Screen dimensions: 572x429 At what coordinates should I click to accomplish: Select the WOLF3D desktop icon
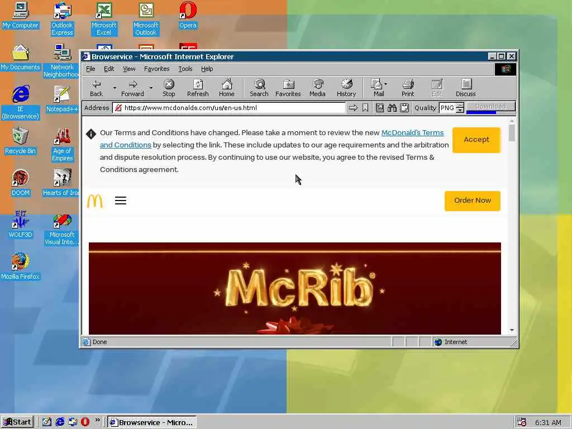pyautogui.click(x=21, y=225)
